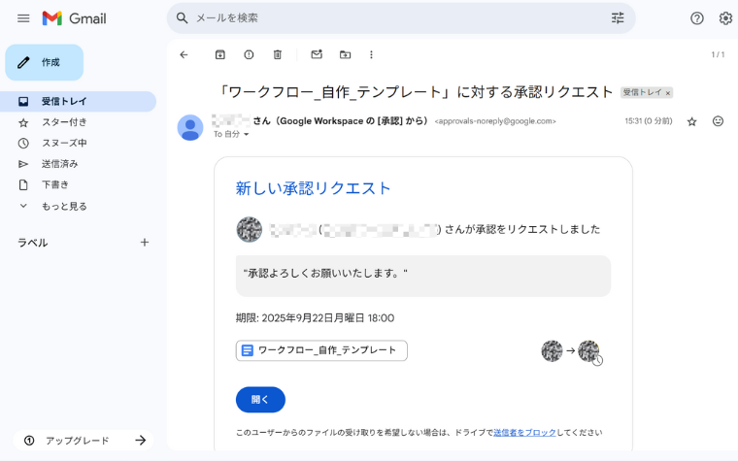
Task: Click the search magnifier icon
Action: click(x=183, y=18)
